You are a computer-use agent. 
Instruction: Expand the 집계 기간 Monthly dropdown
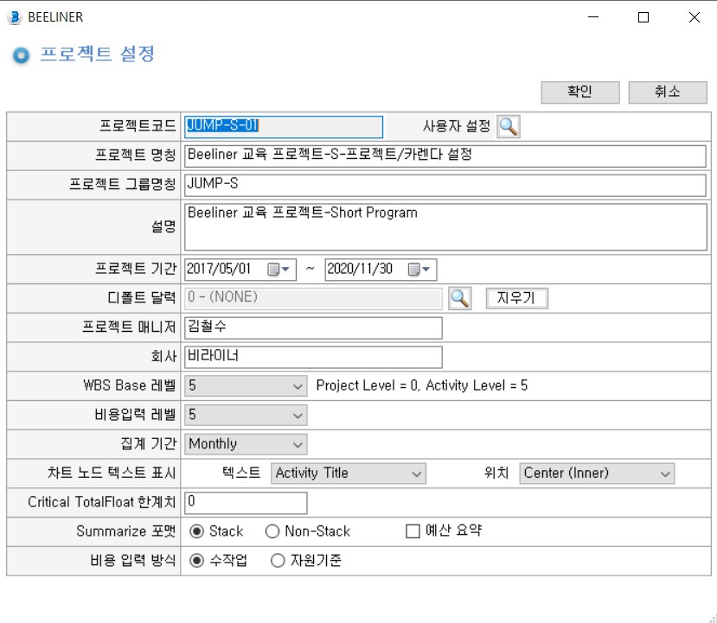point(246,444)
